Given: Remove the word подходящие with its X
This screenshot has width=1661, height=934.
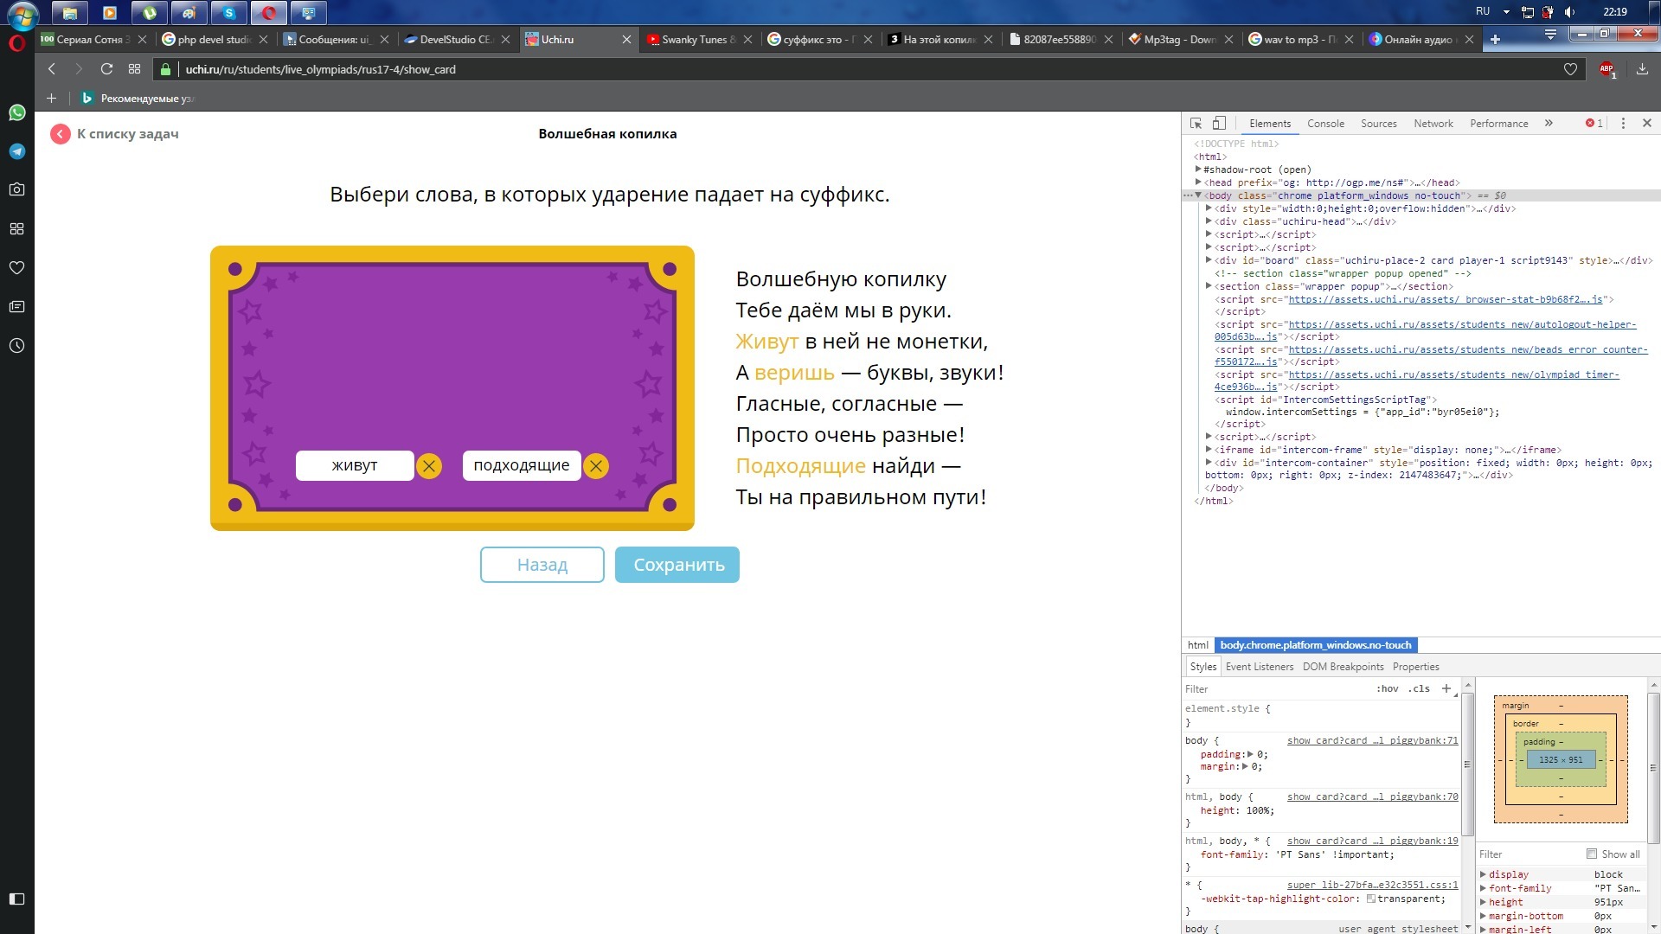Looking at the screenshot, I should 595,466.
